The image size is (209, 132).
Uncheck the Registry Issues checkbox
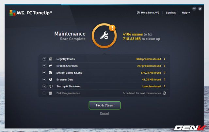point(44,59)
